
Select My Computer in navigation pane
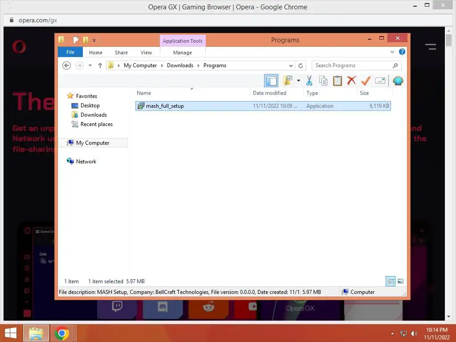(93, 143)
